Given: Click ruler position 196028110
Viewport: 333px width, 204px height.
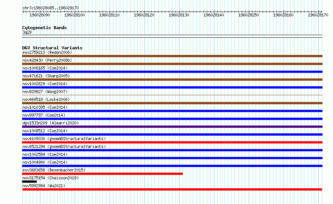Looking at the screenshot, I should [109, 15].
